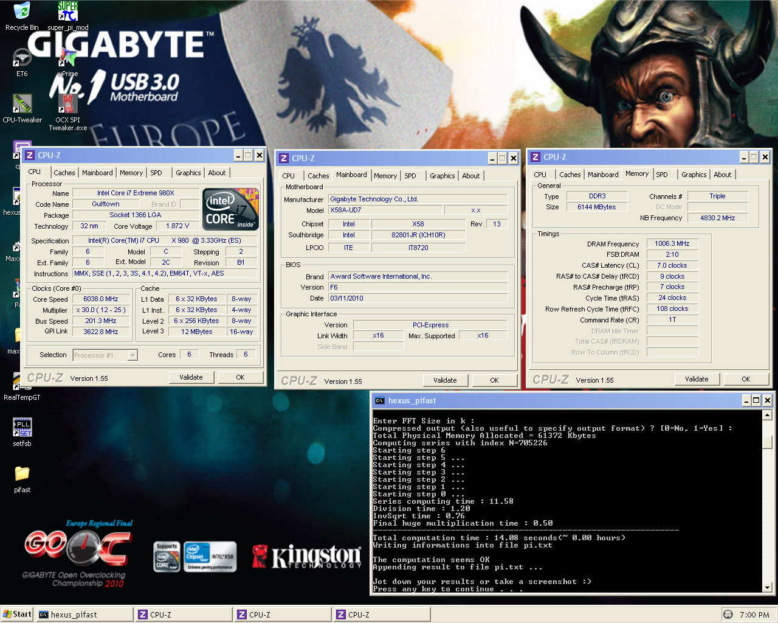
Task: Click OK in the Mainboard CPU-Z window
Action: click(494, 380)
